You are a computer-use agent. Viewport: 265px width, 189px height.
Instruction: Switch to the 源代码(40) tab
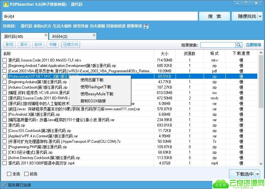click(25, 36)
